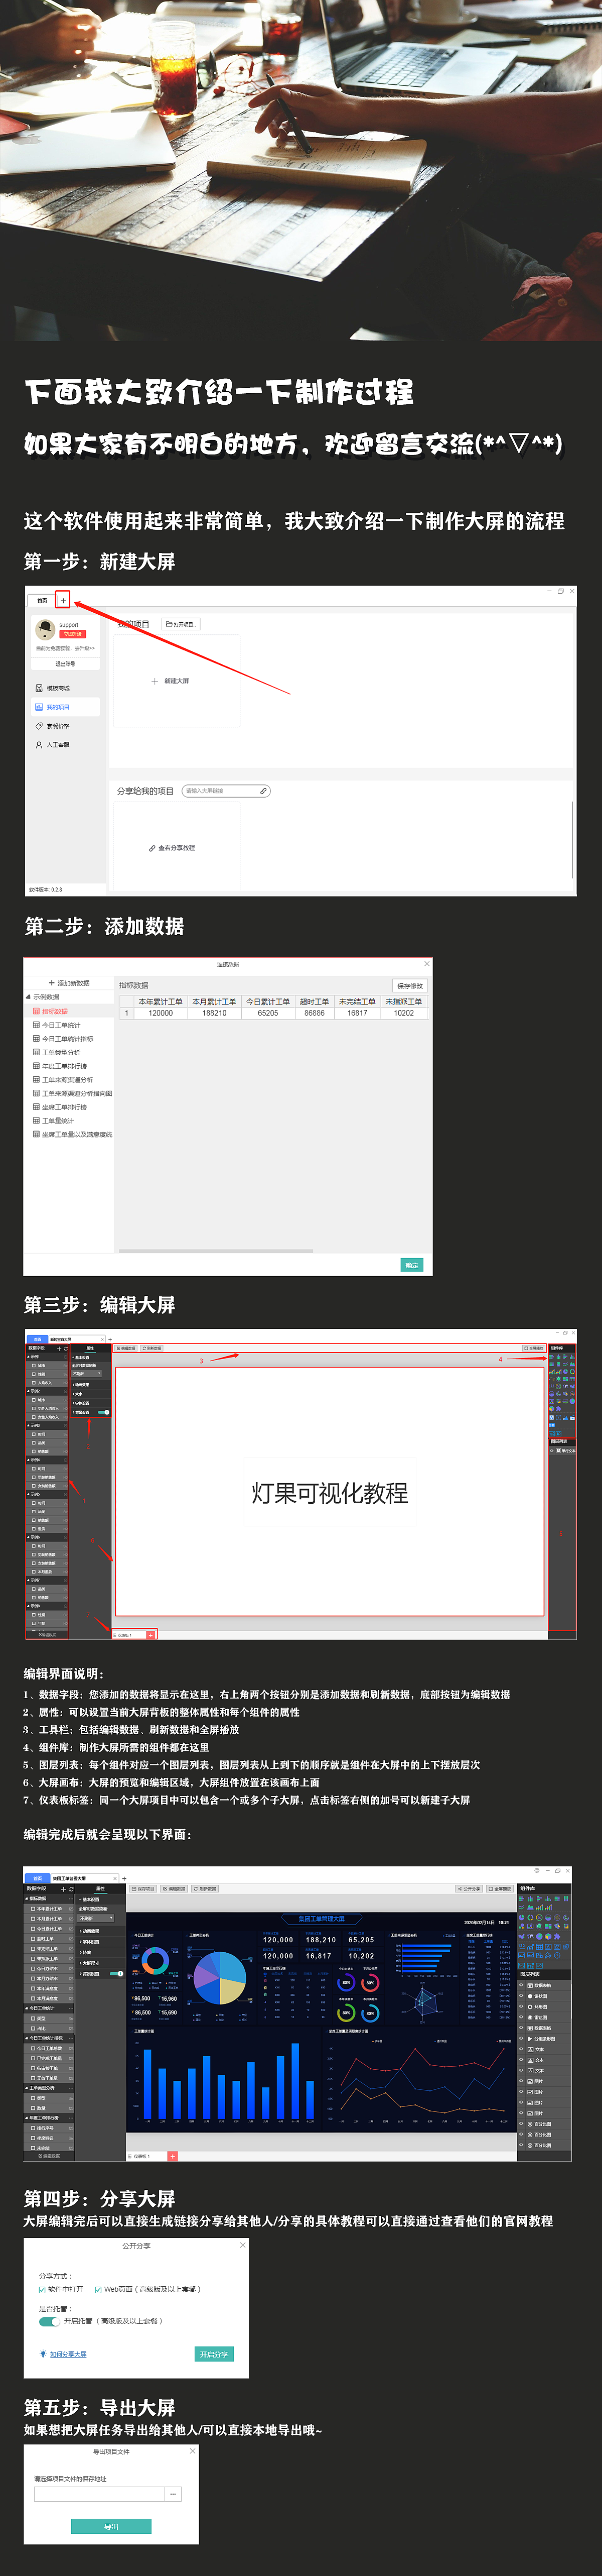Click 保存页面 in the finished dashboard toolbar
This screenshot has width=602, height=2576.
pos(143,1889)
